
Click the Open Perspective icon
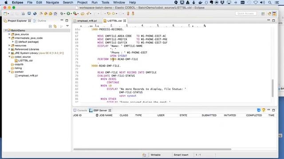[x=263, y=14]
